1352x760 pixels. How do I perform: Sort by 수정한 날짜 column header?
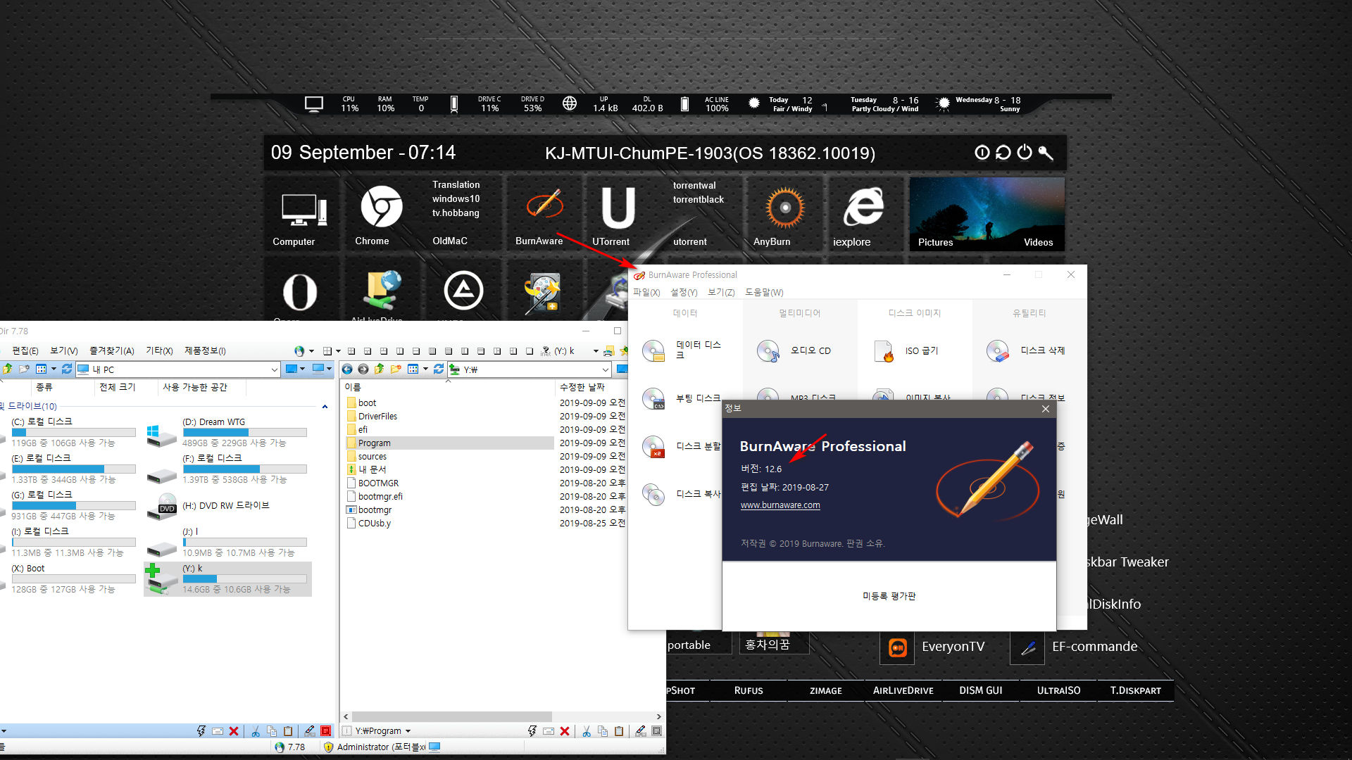582,387
